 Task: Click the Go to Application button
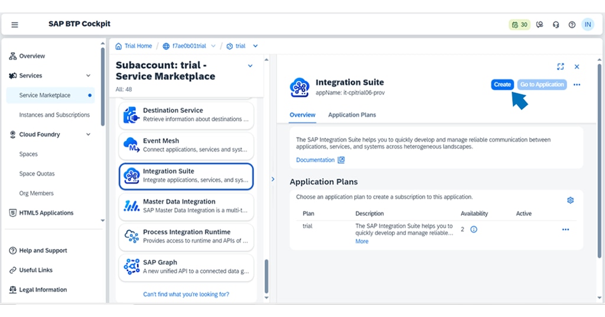coord(542,85)
